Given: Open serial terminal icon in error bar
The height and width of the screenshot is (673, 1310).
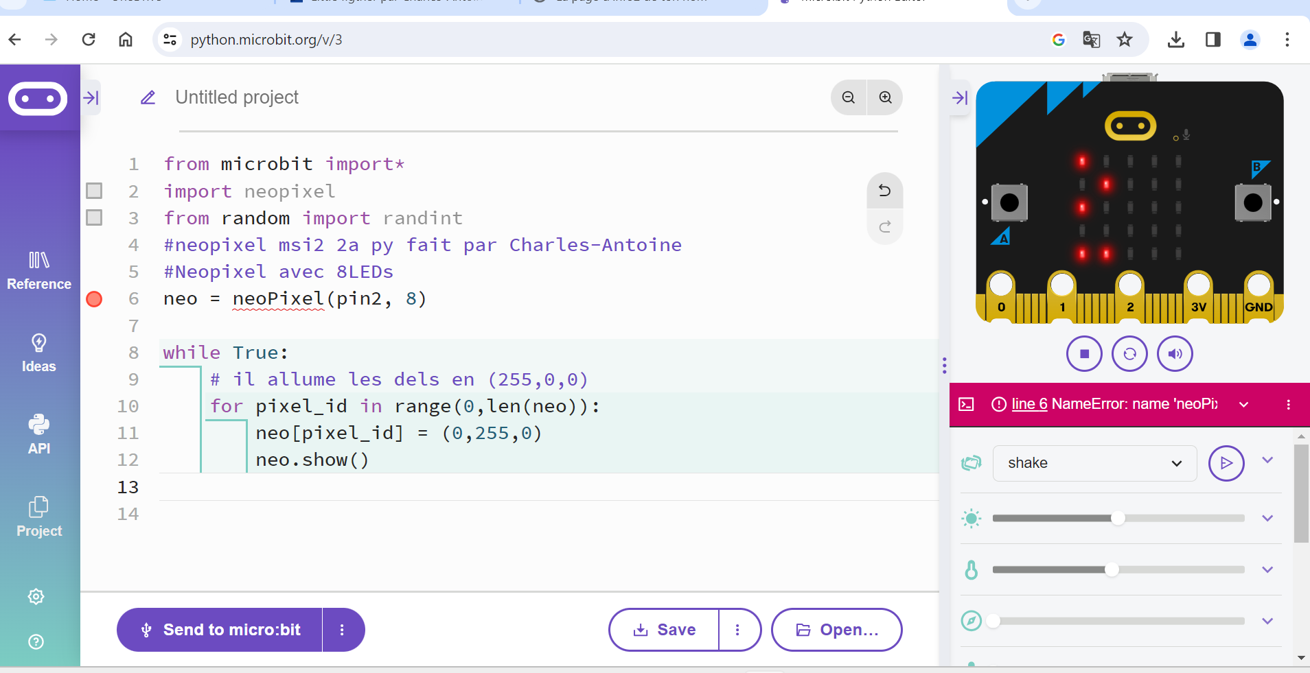Looking at the screenshot, I should (966, 404).
